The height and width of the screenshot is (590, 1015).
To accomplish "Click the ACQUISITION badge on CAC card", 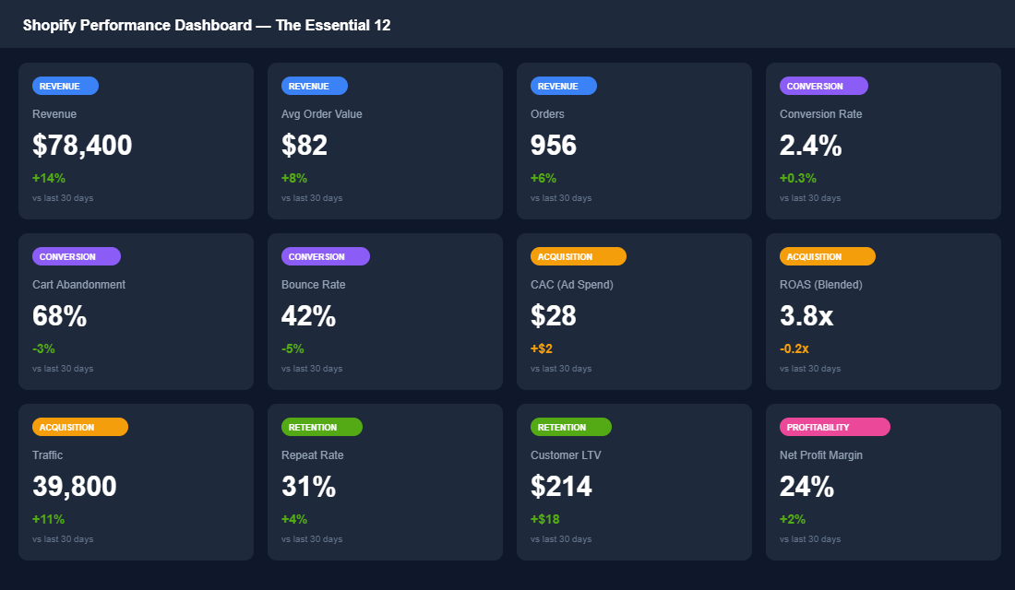I will pyautogui.click(x=578, y=257).
